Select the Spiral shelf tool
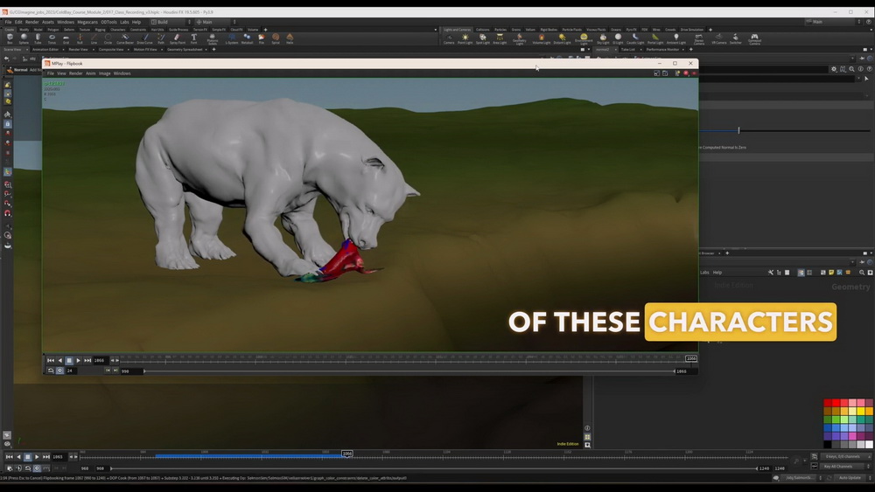 [x=276, y=38]
